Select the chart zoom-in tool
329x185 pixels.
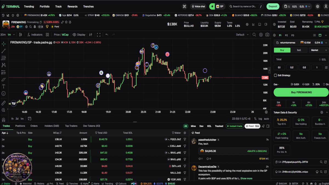tap(4, 110)
